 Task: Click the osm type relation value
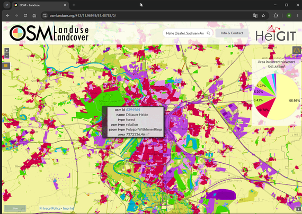132,125
